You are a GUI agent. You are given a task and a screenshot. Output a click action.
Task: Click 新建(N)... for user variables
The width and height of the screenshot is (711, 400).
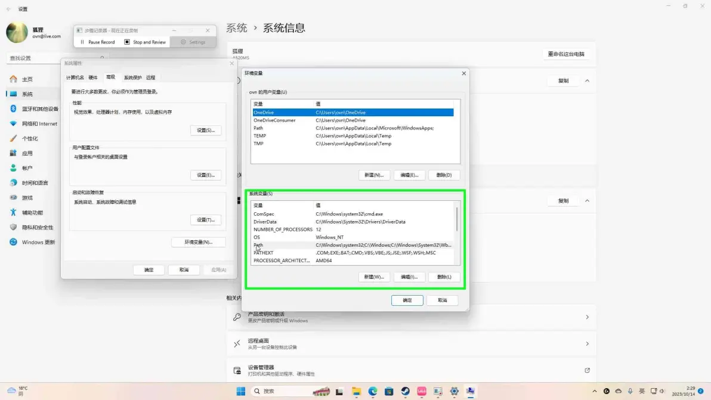click(374, 175)
